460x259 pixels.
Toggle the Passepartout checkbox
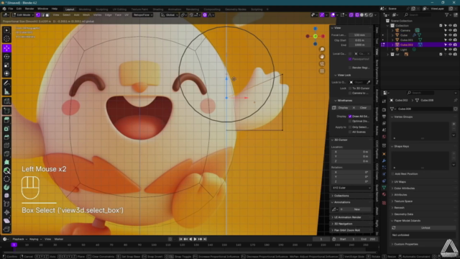point(350,59)
